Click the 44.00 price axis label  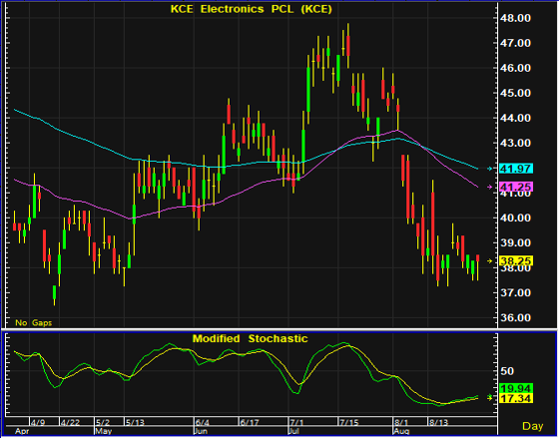coord(515,118)
